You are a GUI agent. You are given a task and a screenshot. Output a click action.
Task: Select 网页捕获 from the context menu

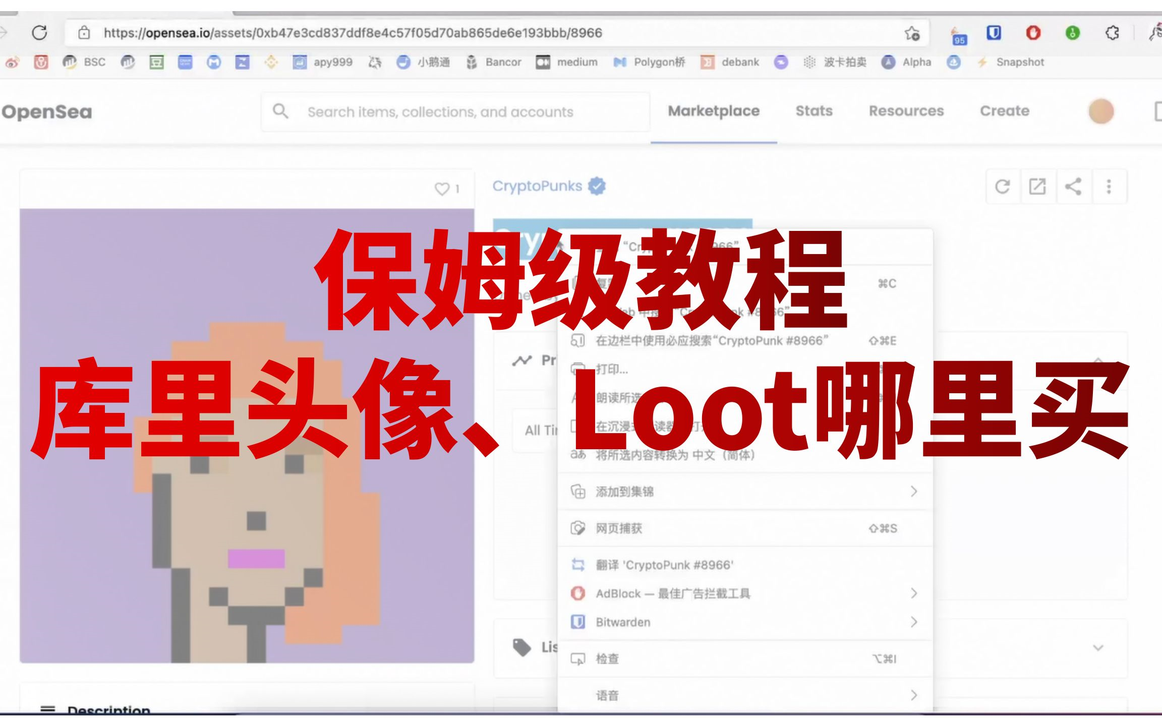point(745,528)
